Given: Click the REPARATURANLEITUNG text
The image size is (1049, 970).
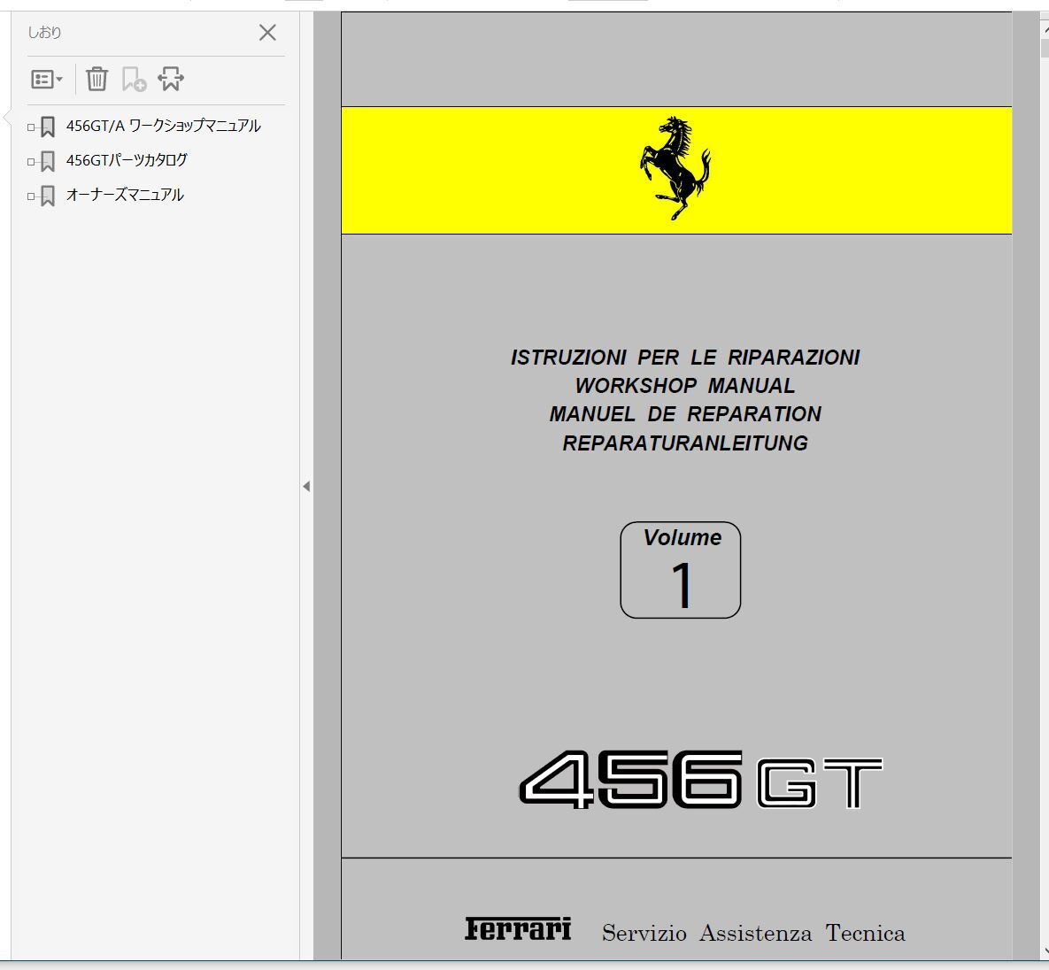Looking at the screenshot, I should click(685, 443).
